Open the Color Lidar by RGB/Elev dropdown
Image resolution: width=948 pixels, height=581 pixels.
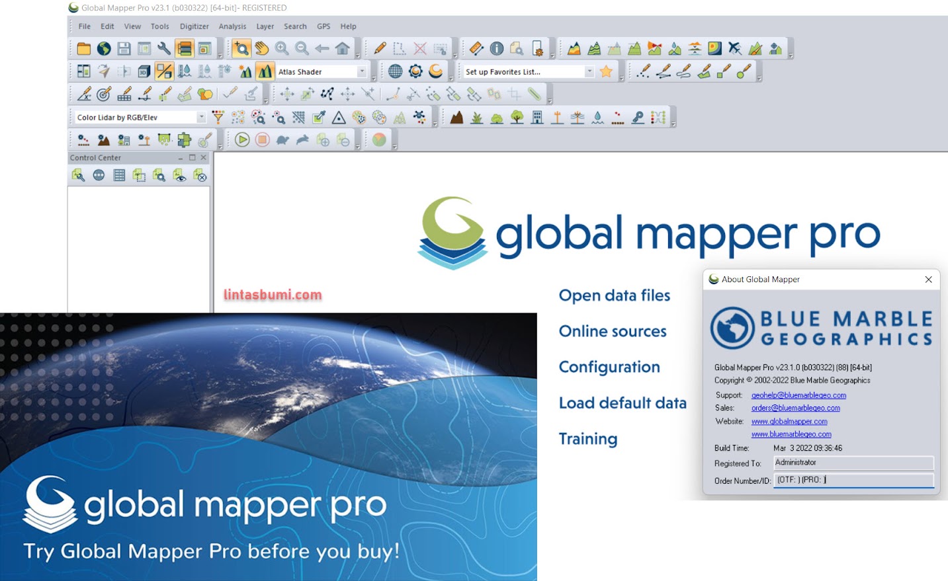(201, 117)
